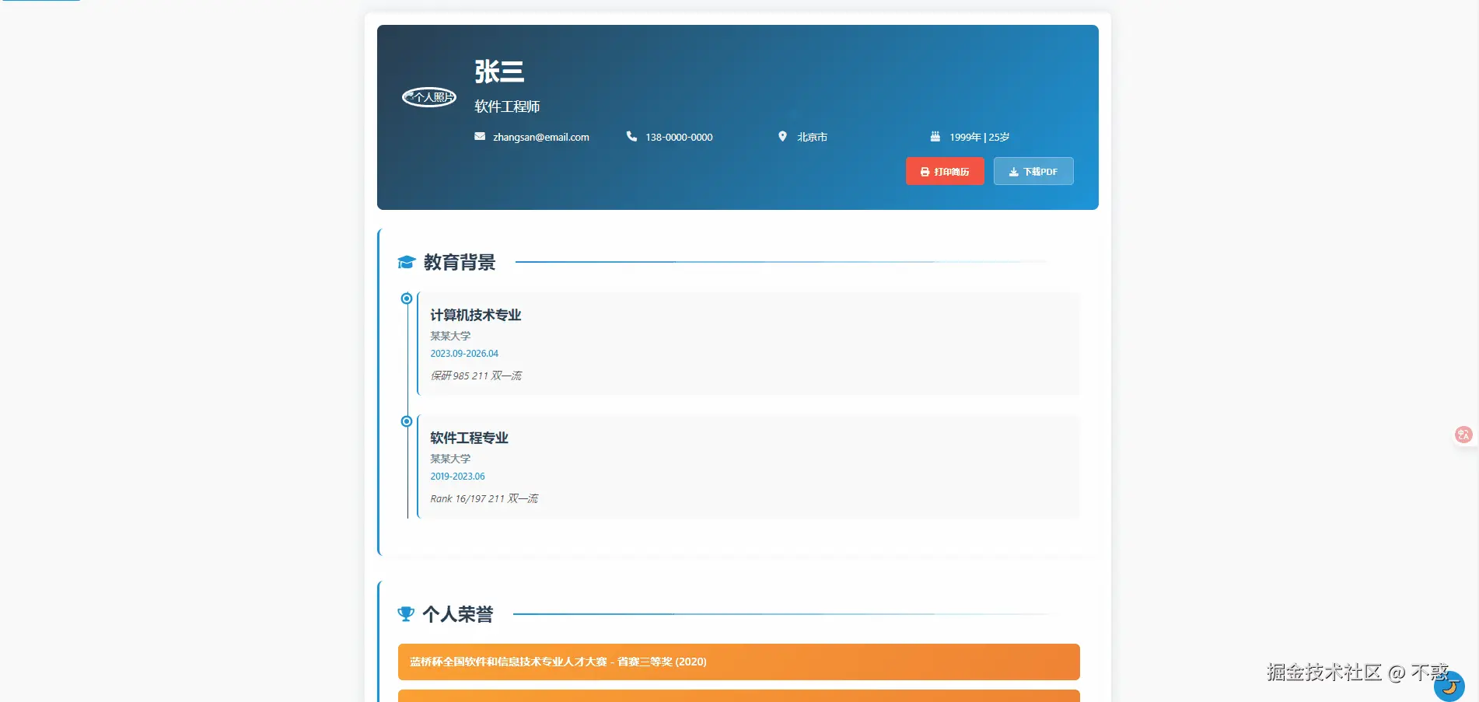
Task: Click the graduation cap icon by 教育背景
Action: (406, 262)
